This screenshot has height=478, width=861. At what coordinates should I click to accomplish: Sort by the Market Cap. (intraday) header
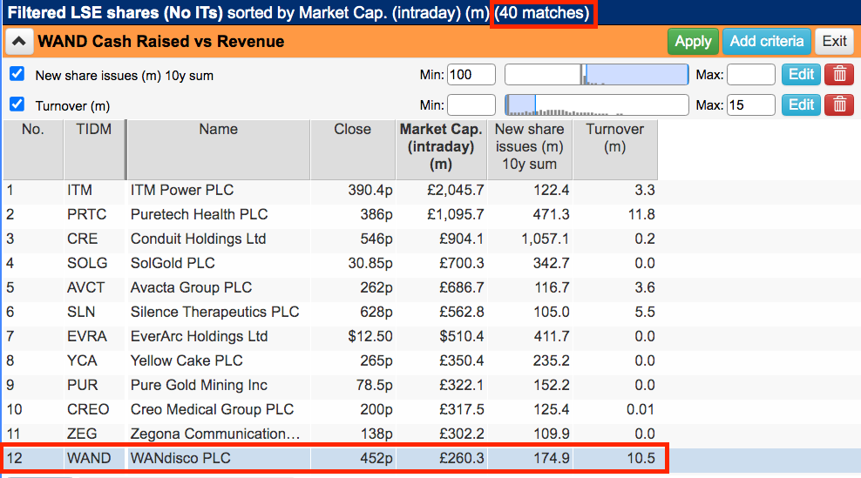click(x=441, y=149)
